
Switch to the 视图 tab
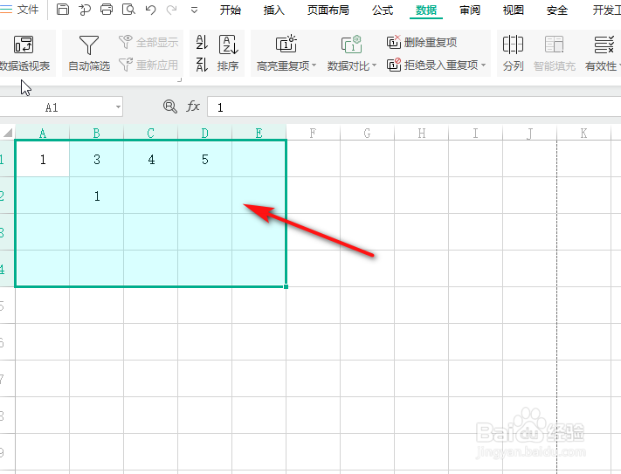pyautogui.click(x=514, y=10)
